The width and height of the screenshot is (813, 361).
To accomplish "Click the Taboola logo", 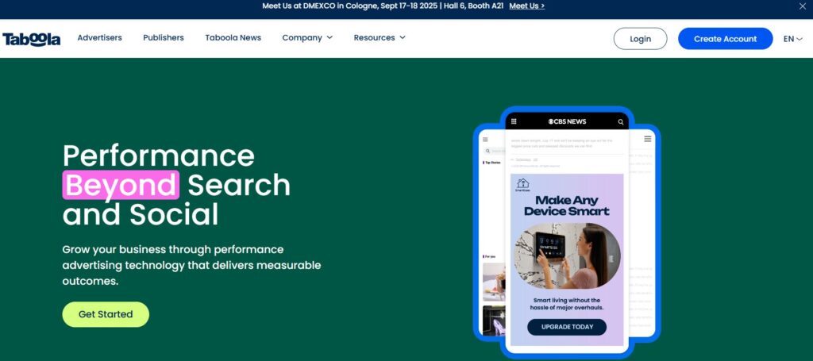I will click(32, 39).
